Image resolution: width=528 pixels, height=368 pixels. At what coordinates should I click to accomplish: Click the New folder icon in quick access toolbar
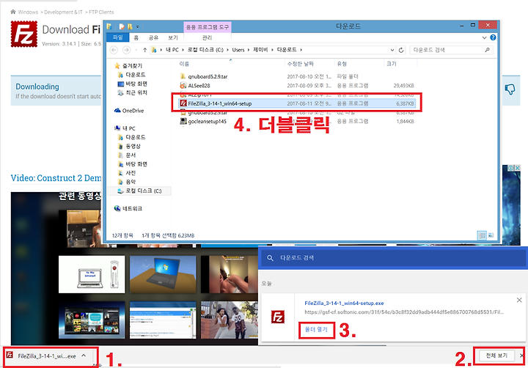(x=130, y=26)
